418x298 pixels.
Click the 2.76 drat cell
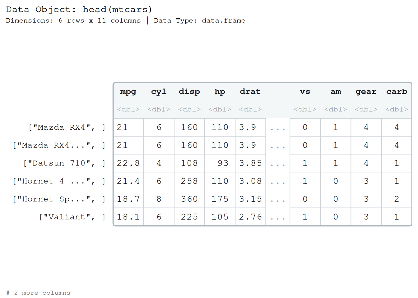tap(250, 217)
